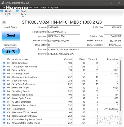Screen dimensions: 124x127
Task: Click the Serial Number field
Action: click(64, 32)
